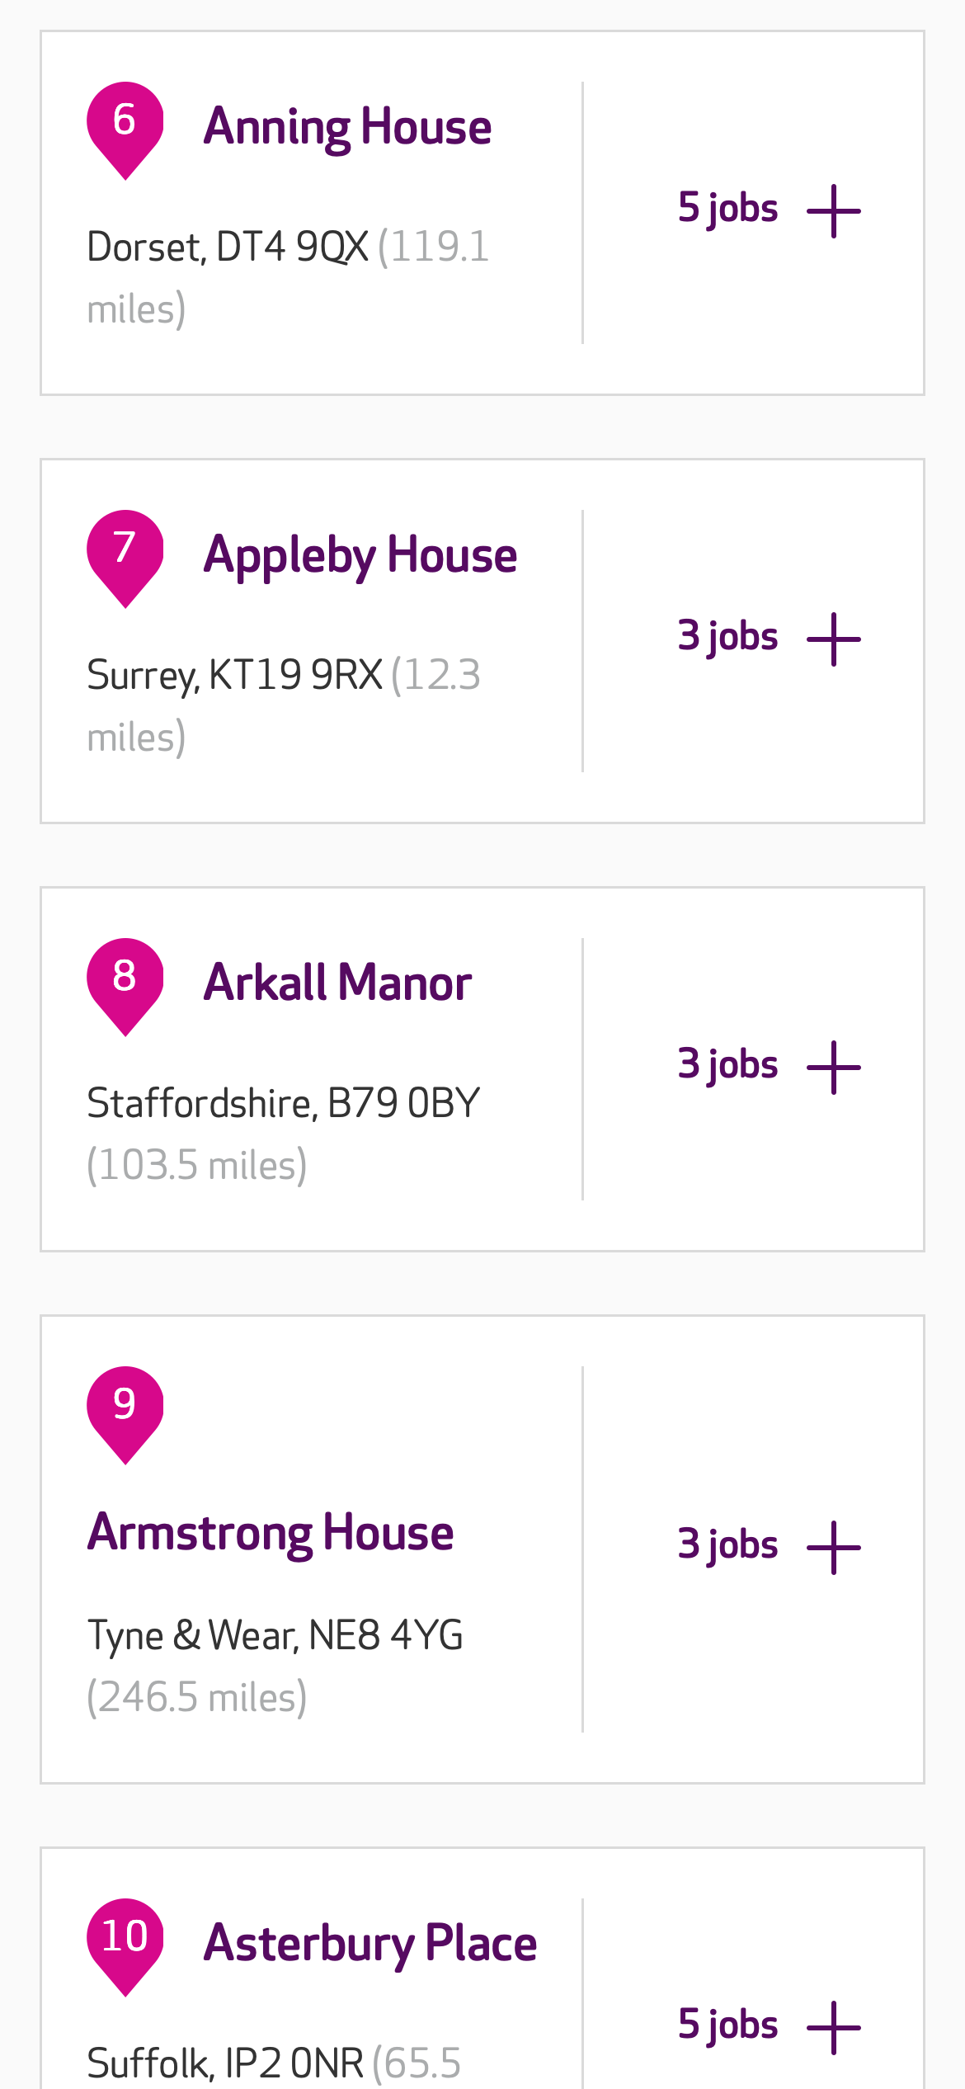Image resolution: width=965 pixels, height=2089 pixels.
Task: Click the number 6 map pin
Action: click(x=125, y=126)
